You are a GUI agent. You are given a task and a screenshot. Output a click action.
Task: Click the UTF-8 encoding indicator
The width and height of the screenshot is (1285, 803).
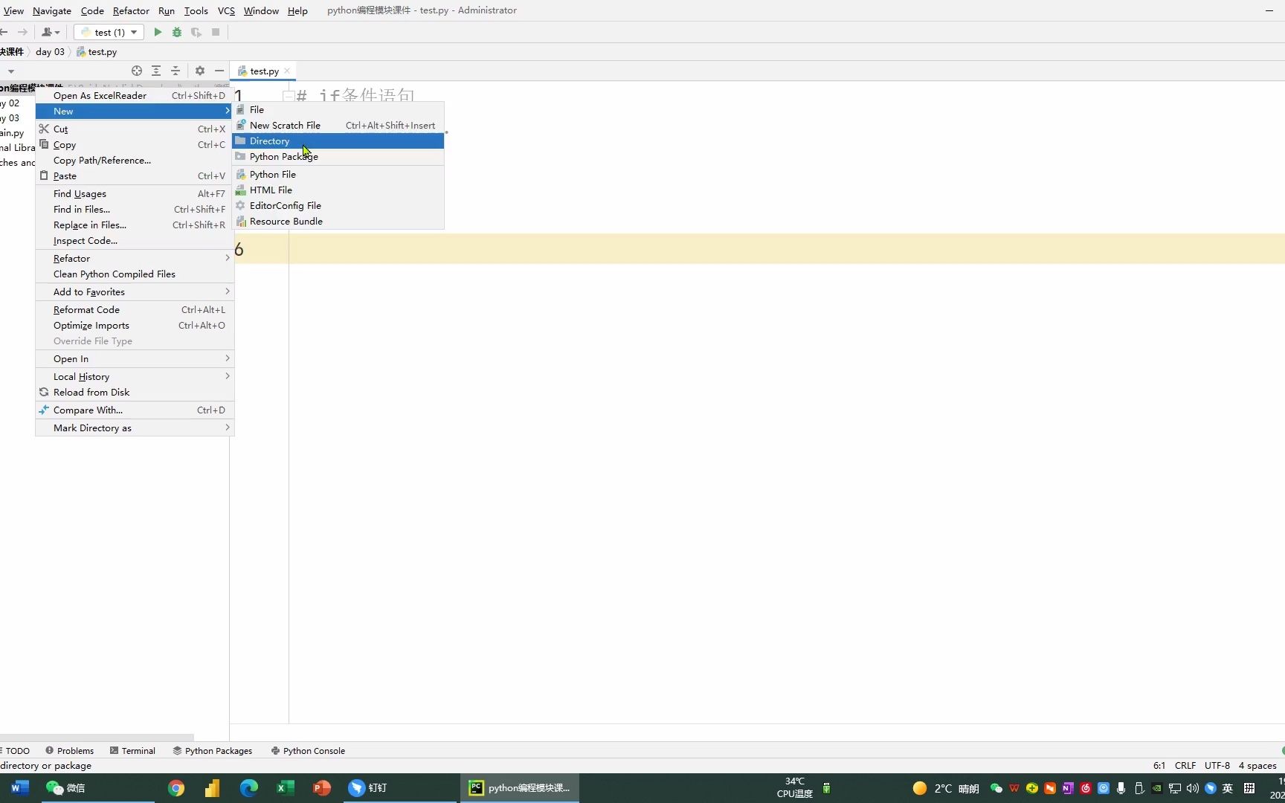[1217, 765]
